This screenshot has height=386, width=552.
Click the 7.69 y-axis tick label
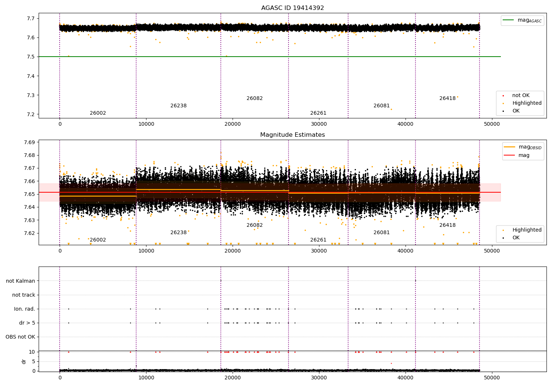point(29,143)
